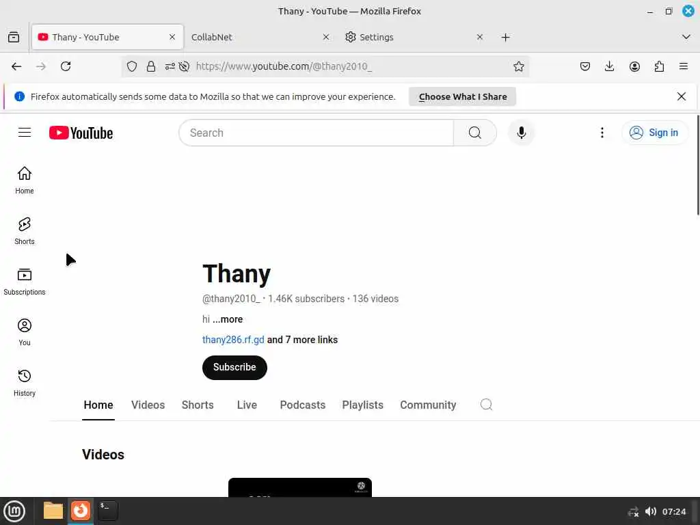Viewport: 700px width, 525px height.
Task: Dismiss the Firefox data notification bar
Action: click(x=682, y=96)
